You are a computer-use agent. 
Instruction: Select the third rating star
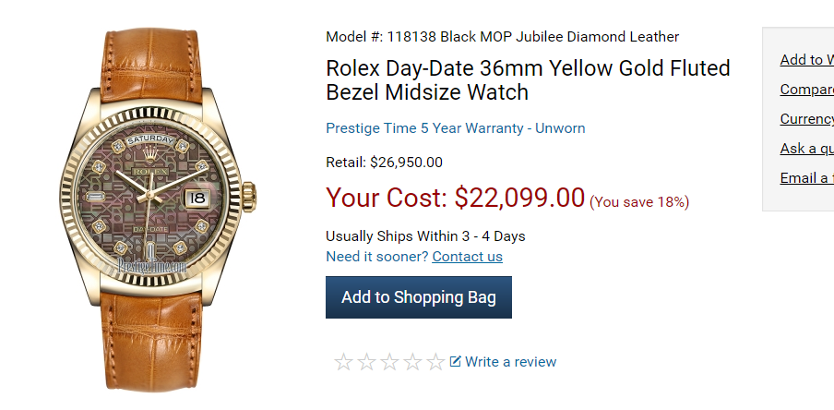point(389,362)
